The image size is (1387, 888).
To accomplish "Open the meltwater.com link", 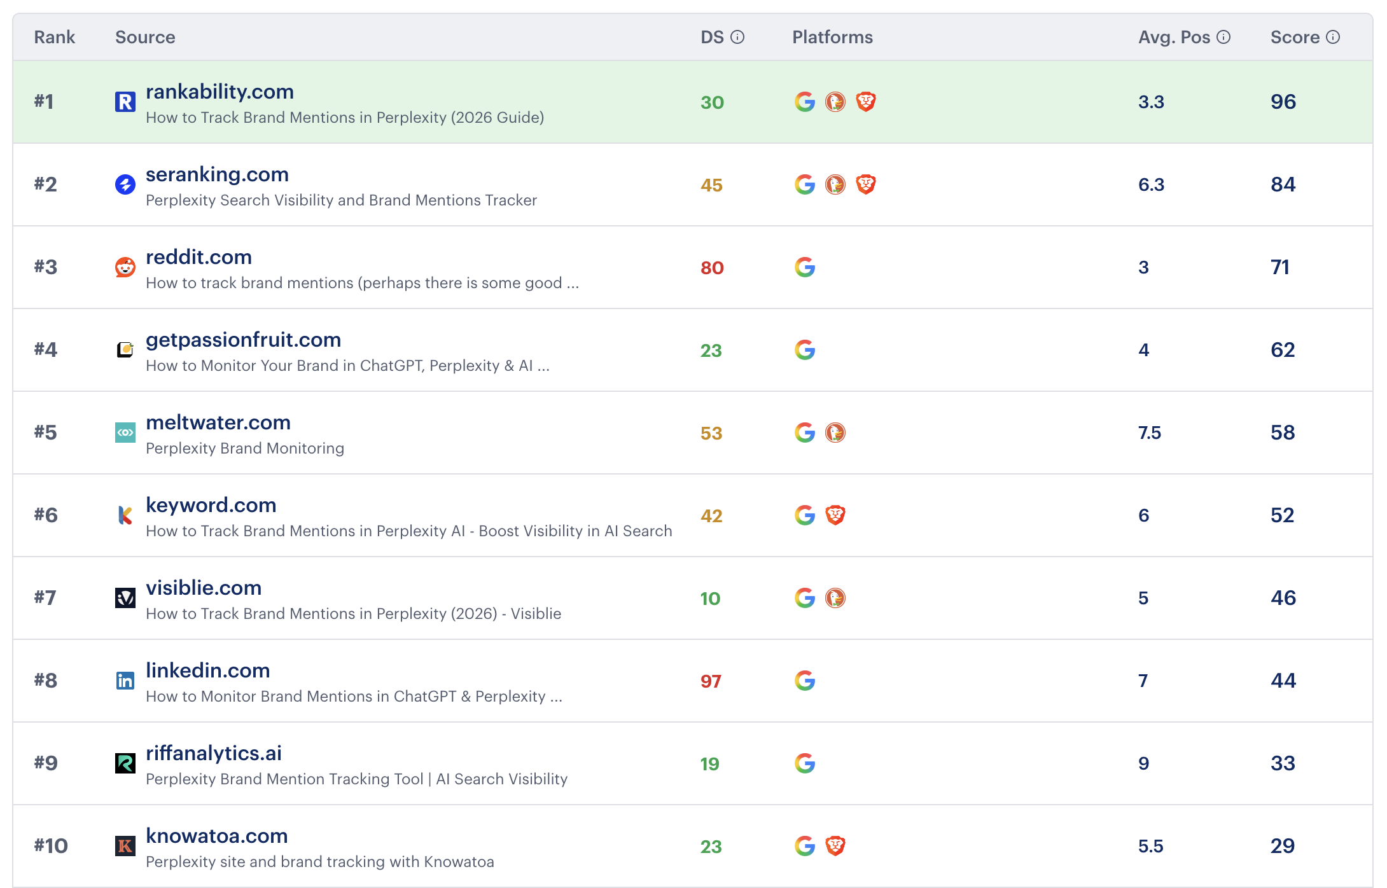I will click(x=218, y=422).
